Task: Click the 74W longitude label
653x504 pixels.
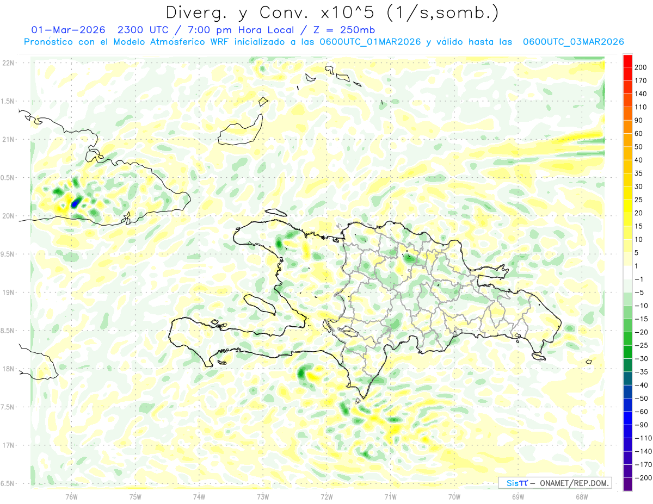Action: point(199,496)
